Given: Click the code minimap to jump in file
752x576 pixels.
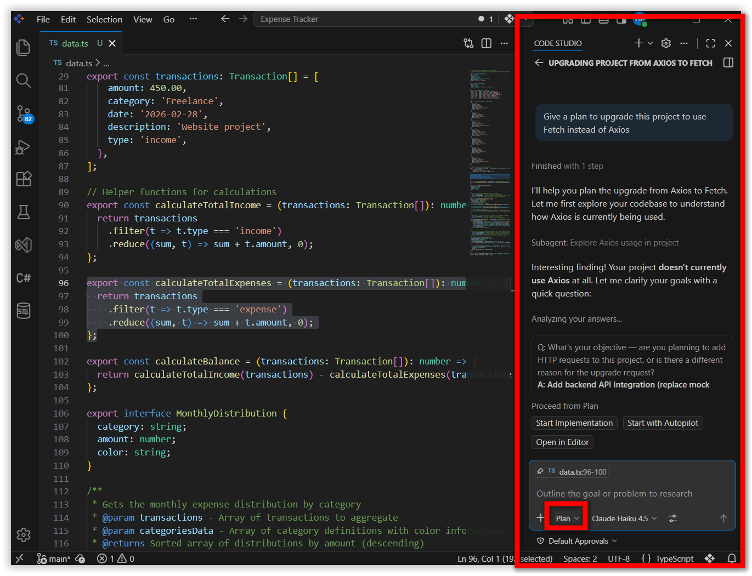Looking at the screenshot, I should pos(490,164).
